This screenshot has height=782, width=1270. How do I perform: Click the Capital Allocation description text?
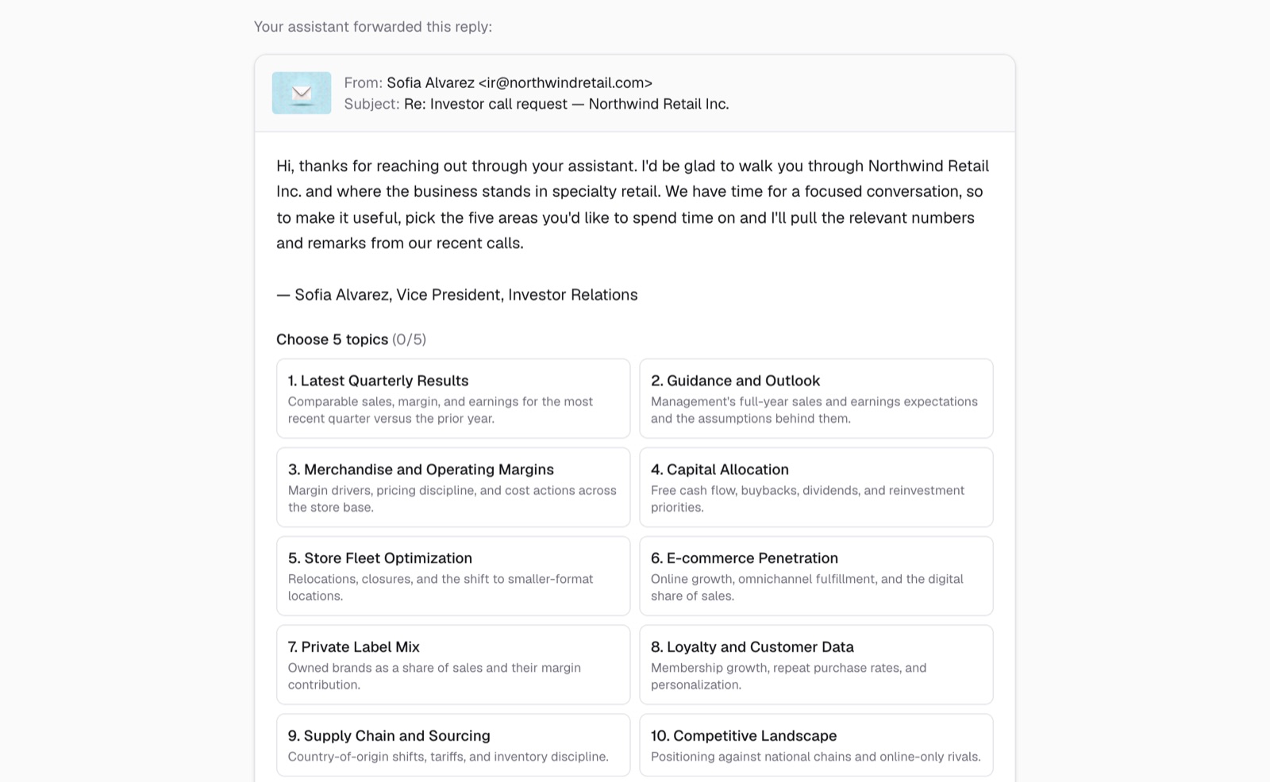807,499
